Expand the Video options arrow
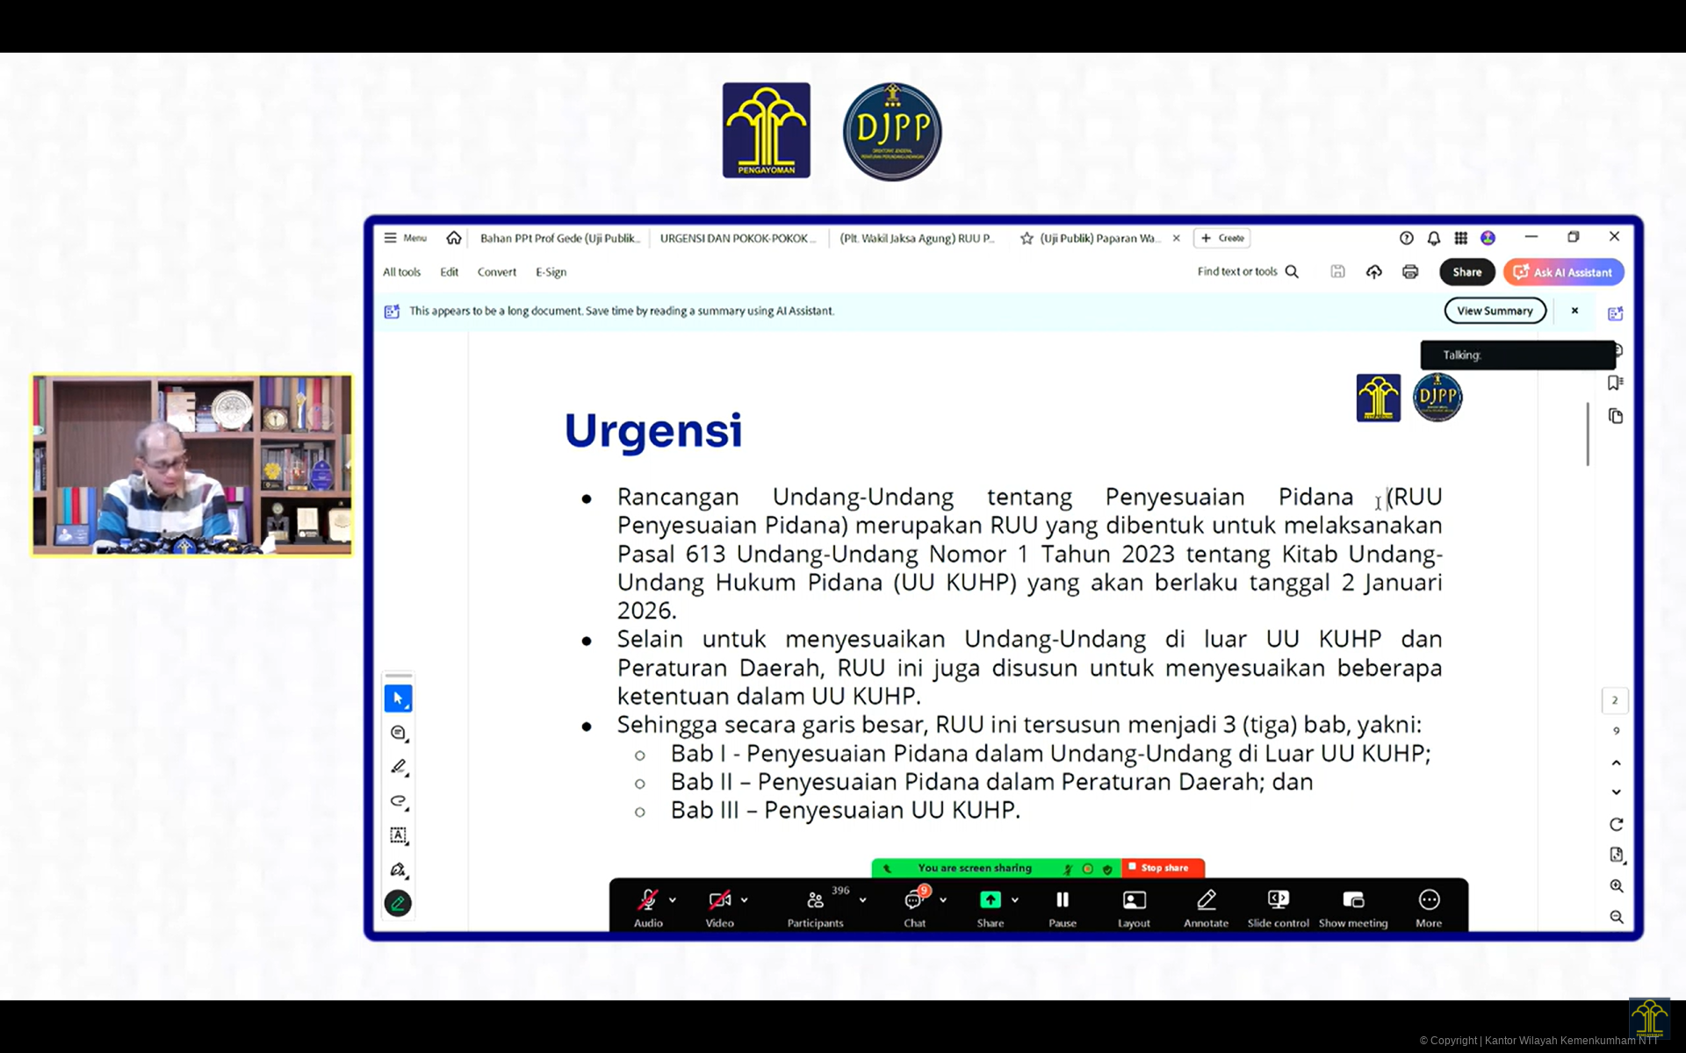This screenshot has width=1686, height=1053. coord(745,900)
